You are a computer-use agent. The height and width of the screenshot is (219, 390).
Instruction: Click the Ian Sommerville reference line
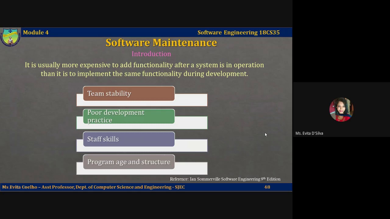225,179
